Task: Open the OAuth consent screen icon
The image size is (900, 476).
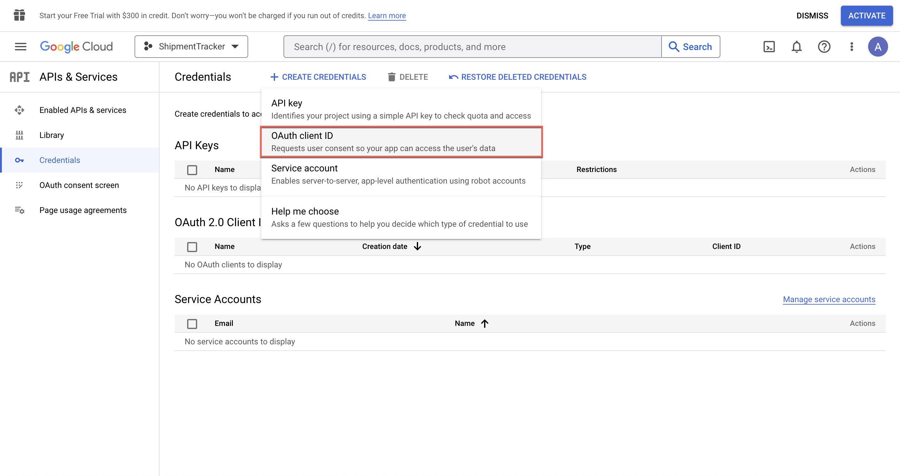Action: pyautogui.click(x=19, y=185)
